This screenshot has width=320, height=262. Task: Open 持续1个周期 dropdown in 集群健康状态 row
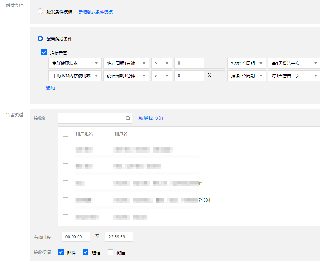(x=246, y=63)
